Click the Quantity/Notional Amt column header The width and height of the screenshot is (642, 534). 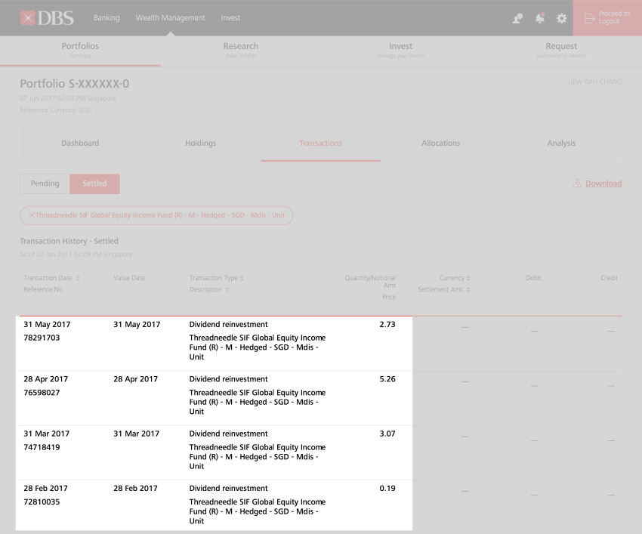click(x=371, y=282)
